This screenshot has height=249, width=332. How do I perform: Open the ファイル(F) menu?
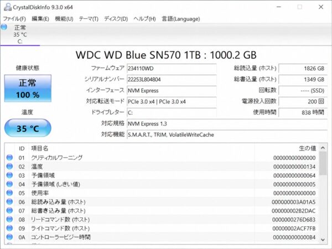14,19
